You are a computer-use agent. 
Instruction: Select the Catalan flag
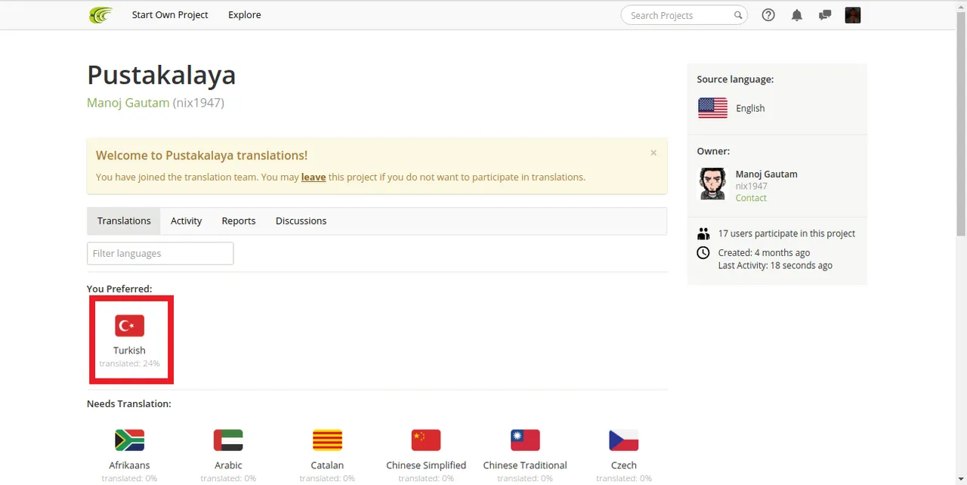pos(327,440)
